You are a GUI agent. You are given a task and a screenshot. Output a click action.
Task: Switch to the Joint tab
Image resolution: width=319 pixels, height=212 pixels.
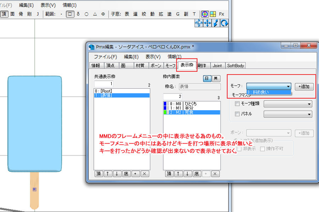click(x=217, y=66)
